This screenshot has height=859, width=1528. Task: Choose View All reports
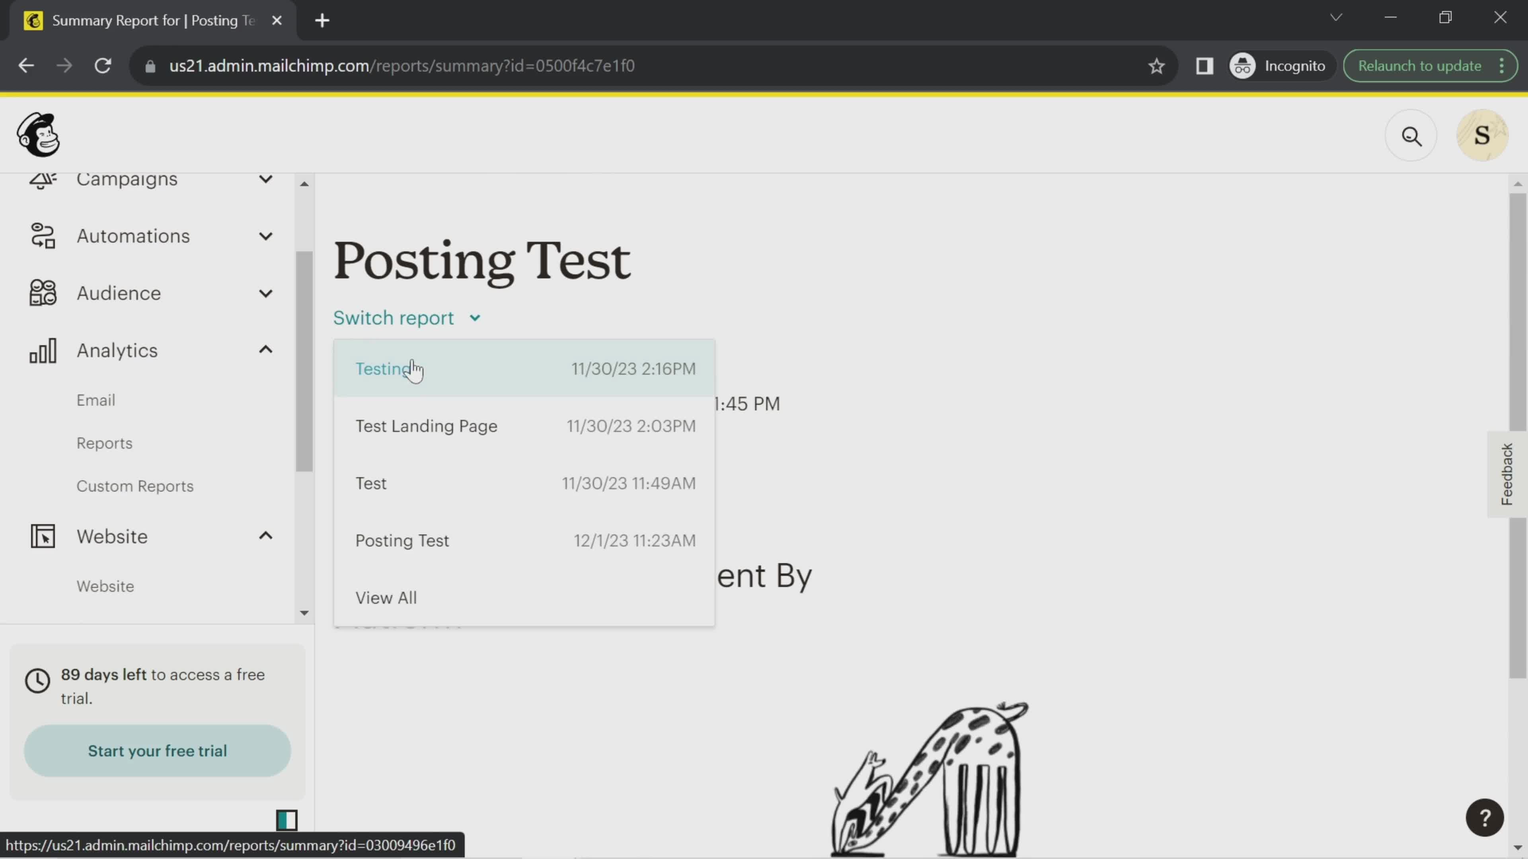coord(524,598)
